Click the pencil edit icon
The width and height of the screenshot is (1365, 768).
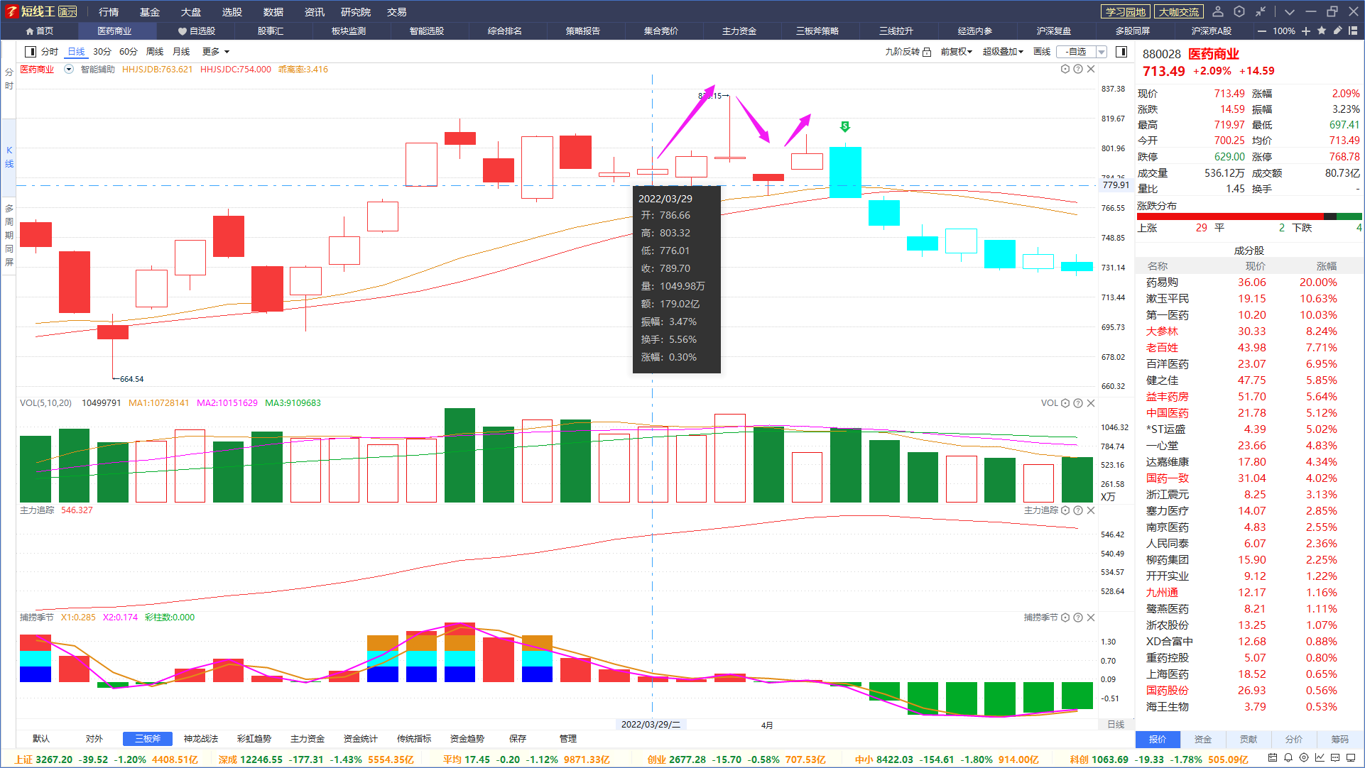tap(1337, 31)
